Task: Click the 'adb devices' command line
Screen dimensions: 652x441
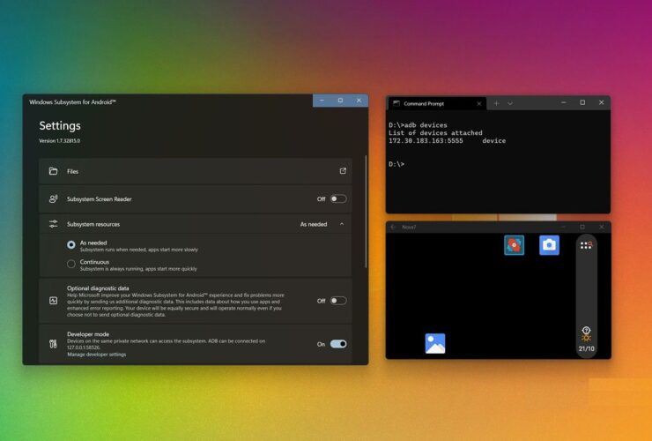Action: click(x=418, y=125)
